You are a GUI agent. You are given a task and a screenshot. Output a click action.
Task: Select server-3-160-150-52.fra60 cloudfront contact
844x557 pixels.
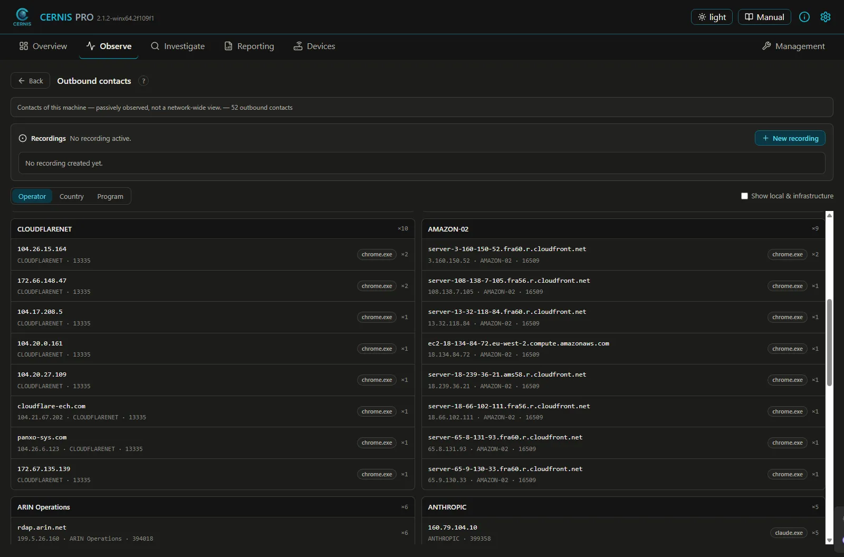coord(624,255)
